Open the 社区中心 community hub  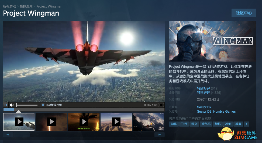[x=244, y=13]
